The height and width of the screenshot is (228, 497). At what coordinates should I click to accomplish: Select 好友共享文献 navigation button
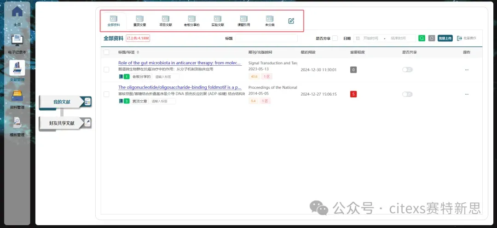(65, 123)
